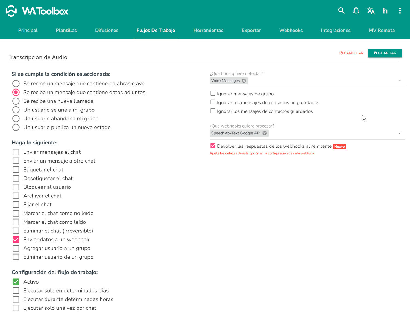Click the profile avatar labeled h
Viewport: 410px width, 313px height.
click(x=385, y=11)
